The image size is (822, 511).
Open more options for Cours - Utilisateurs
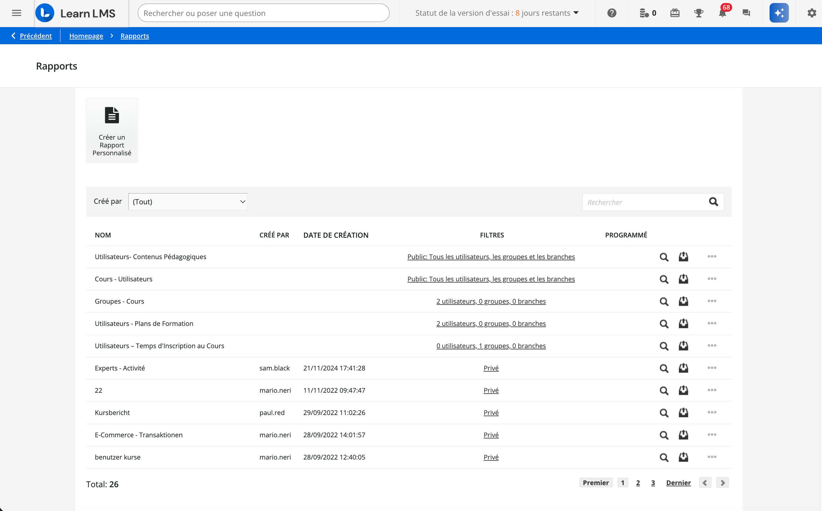[712, 279]
